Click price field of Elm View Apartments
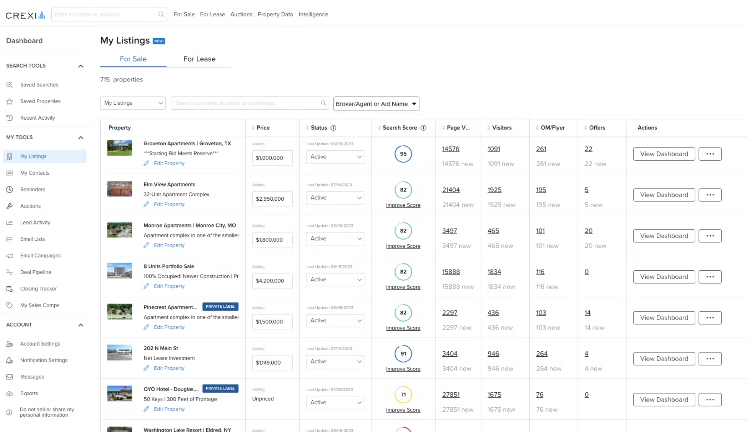The height and width of the screenshot is (432, 747). (x=272, y=199)
